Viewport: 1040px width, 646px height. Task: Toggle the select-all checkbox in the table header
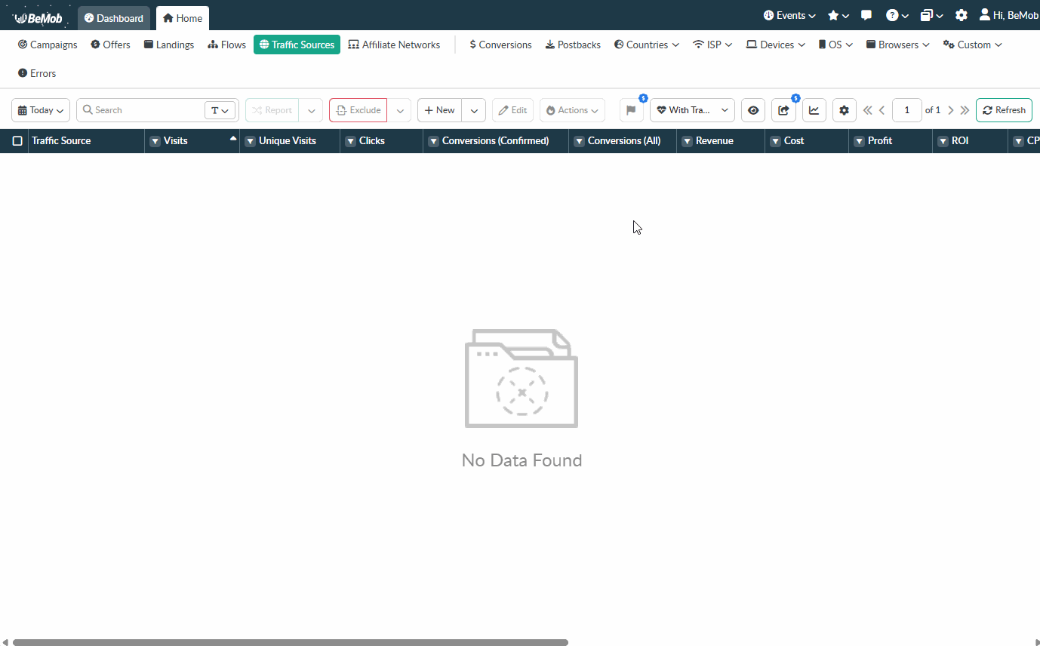coord(18,140)
